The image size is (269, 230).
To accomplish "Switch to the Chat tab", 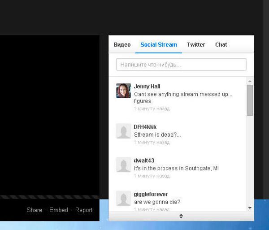I will [x=221, y=45].
